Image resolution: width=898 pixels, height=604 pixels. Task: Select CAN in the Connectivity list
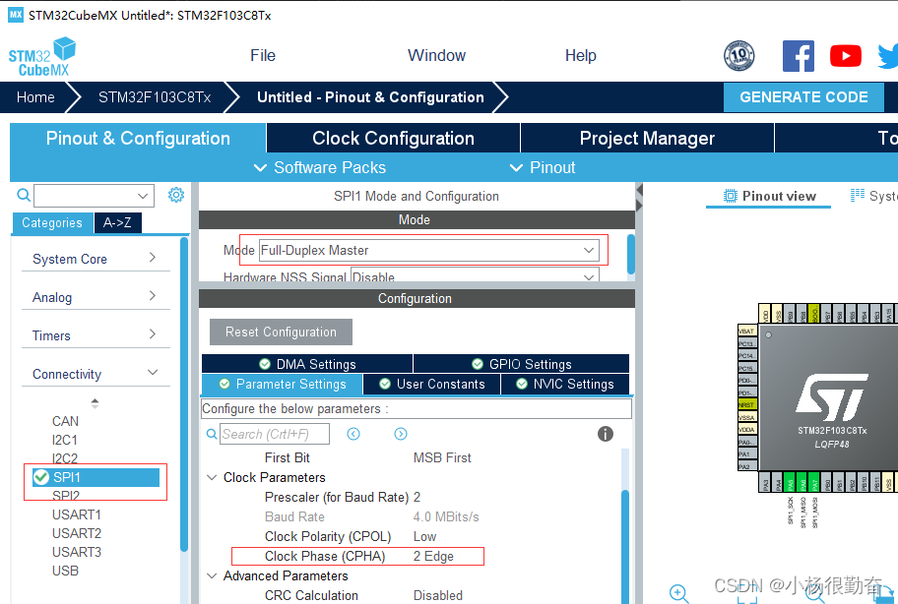click(65, 421)
